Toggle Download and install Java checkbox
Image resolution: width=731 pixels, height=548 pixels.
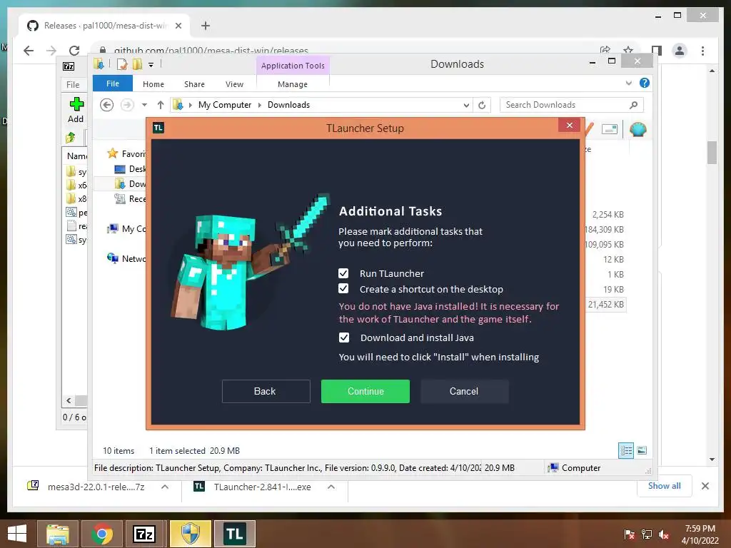tap(343, 338)
